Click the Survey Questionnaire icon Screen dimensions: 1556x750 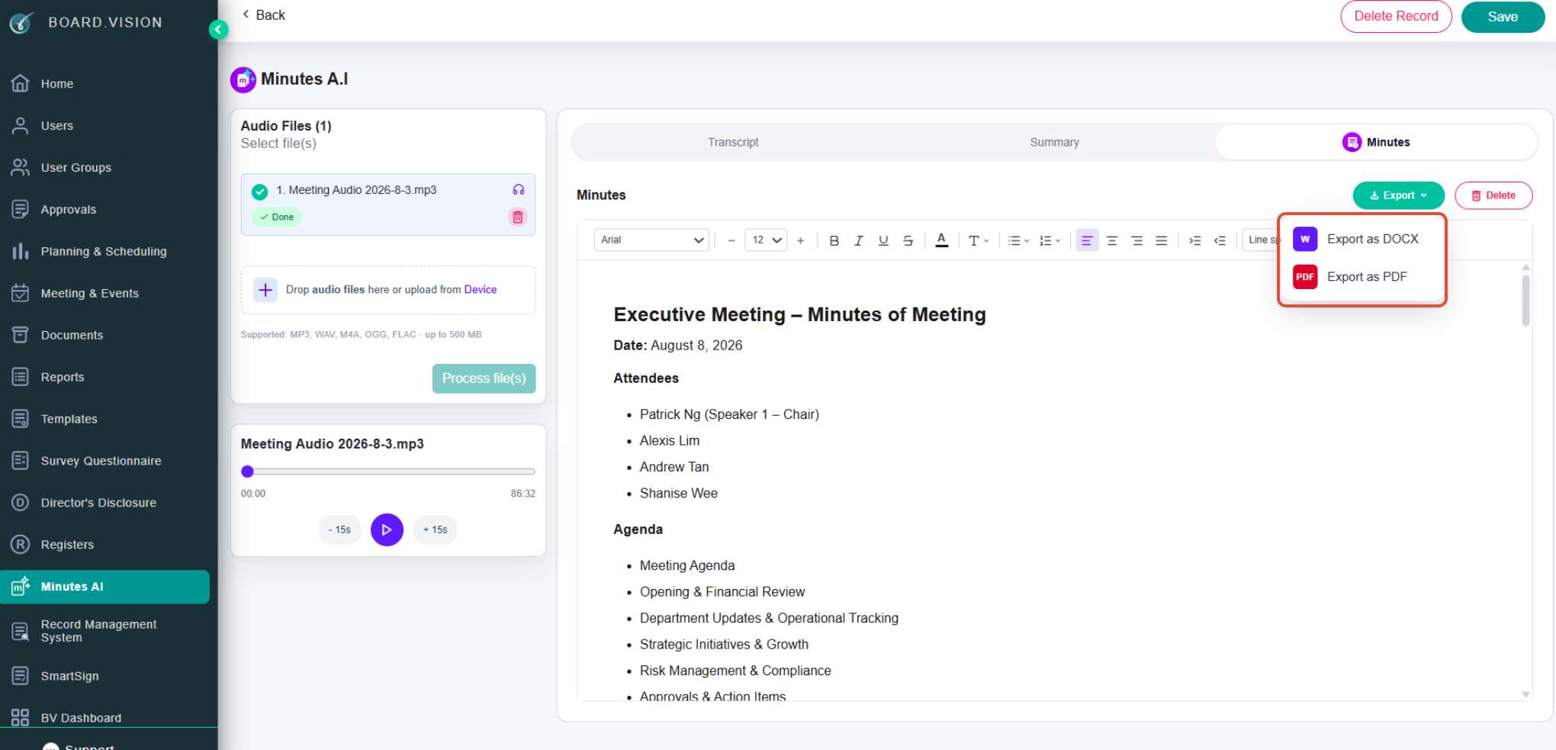(x=21, y=461)
